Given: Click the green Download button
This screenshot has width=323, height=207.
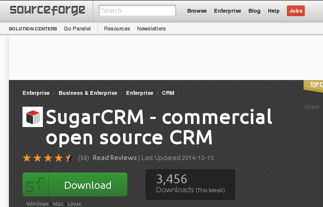Looking at the screenshot, I should pyautogui.click(x=75, y=185).
